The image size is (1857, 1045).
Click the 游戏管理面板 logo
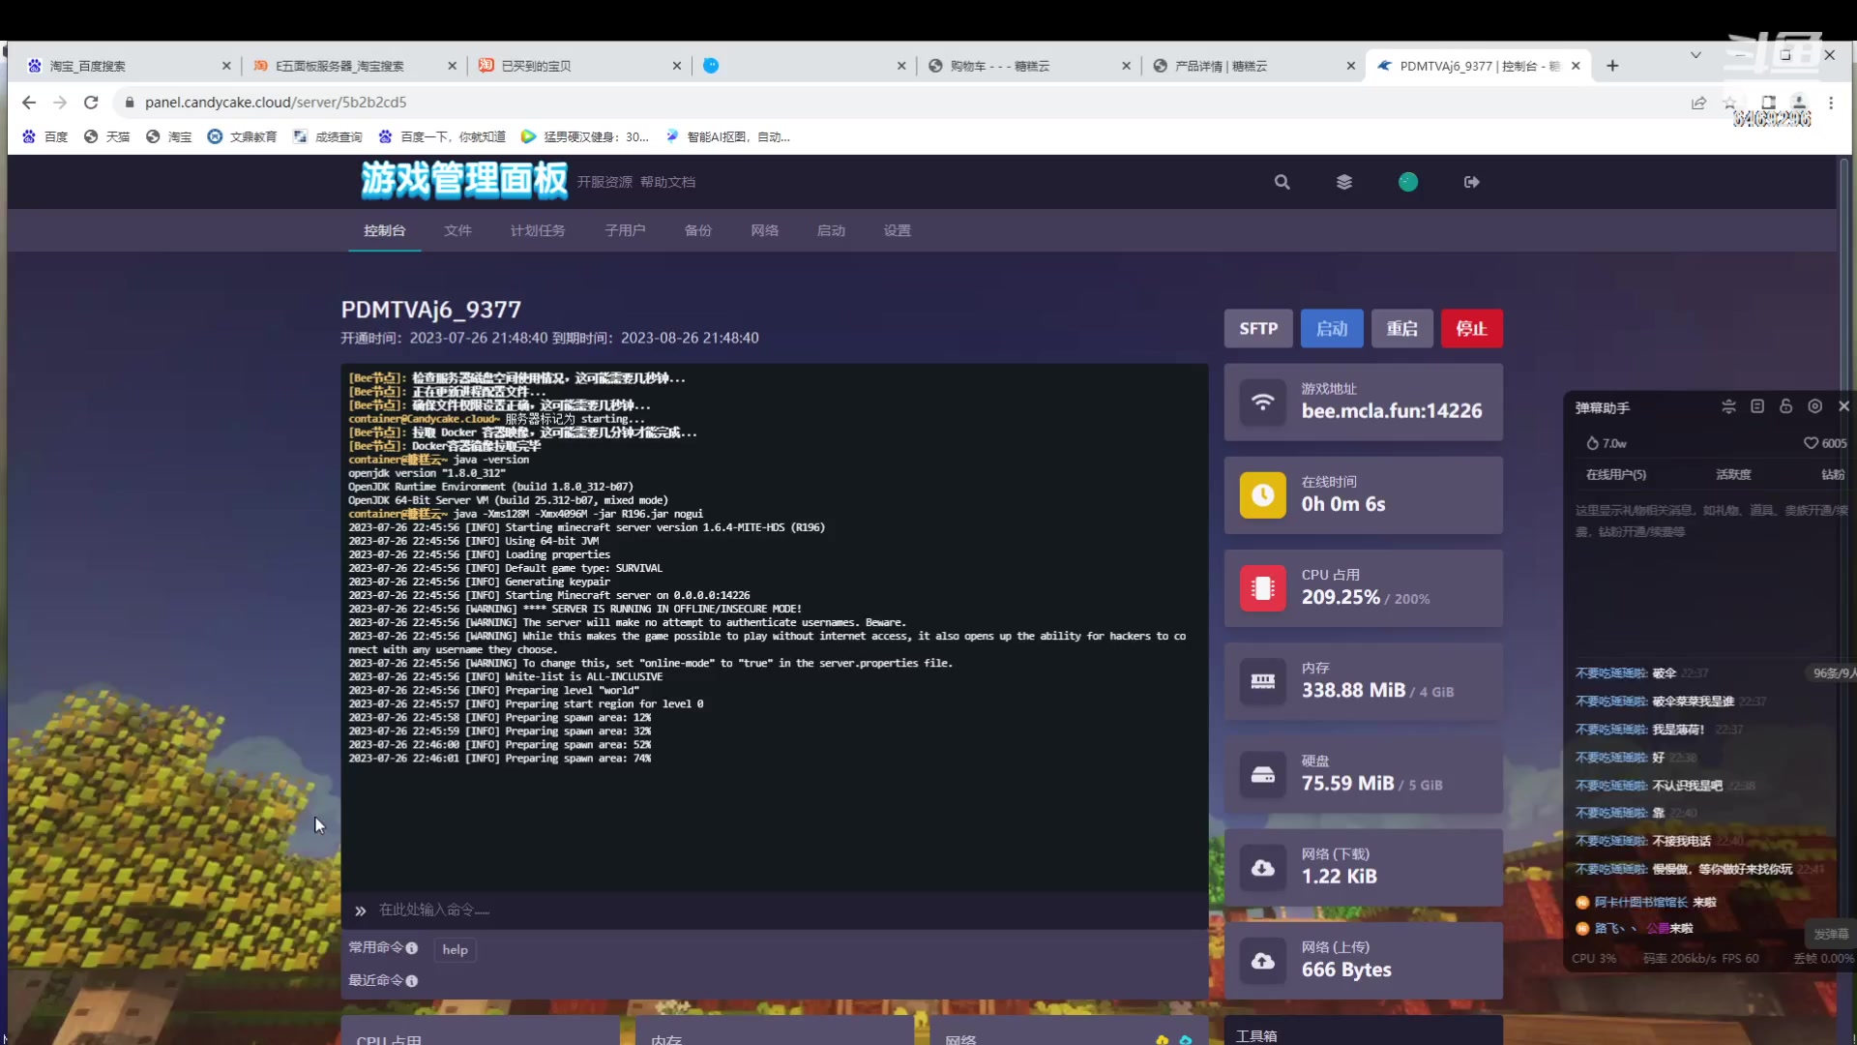tap(463, 181)
